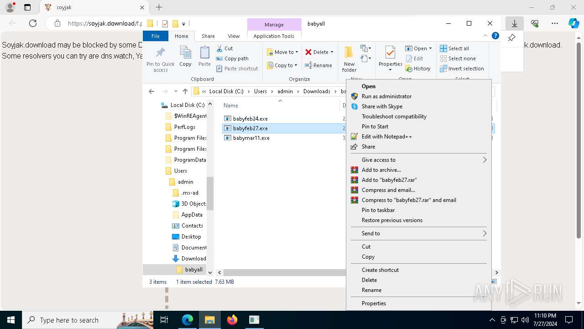Open Firefox from the taskbar
584x329 pixels.
point(232,320)
